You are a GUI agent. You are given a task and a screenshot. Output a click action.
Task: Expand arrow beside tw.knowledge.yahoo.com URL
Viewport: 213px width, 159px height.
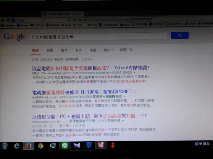point(134,72)
